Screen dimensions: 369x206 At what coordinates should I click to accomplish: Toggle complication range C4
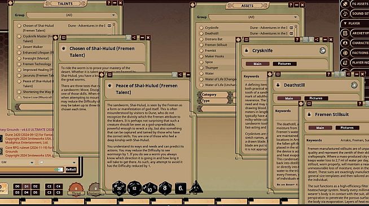(58, 186)
